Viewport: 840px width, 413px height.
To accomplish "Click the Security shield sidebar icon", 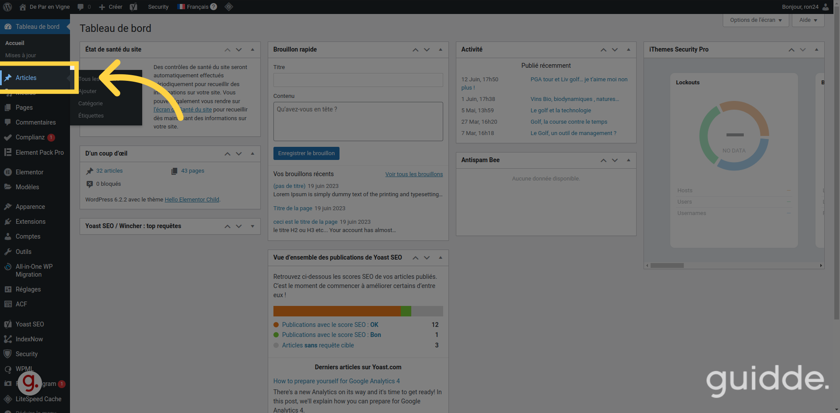I will (x=7, y=354).
